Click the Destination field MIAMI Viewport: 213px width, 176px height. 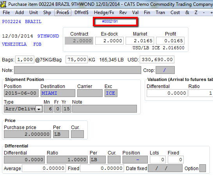click(58, 93)
